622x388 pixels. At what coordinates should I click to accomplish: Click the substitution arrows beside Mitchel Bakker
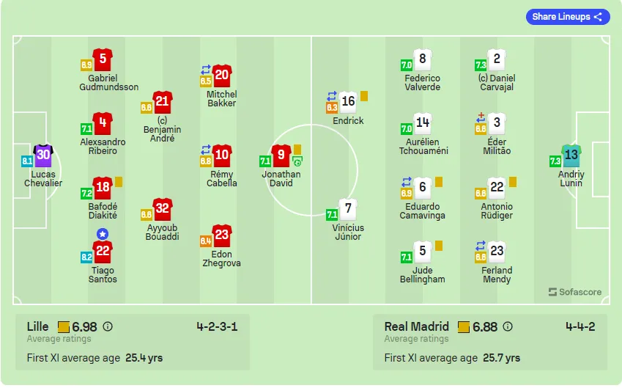[x=205, y=70]
